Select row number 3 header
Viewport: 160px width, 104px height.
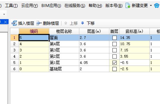point(15,50)
